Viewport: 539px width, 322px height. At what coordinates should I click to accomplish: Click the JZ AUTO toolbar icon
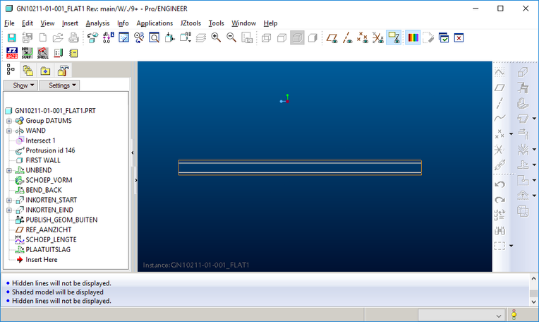(11, 53)
